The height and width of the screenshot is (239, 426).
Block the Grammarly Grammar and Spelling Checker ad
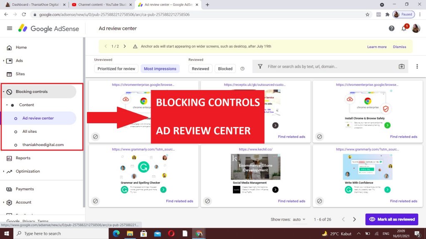point(95,201)
